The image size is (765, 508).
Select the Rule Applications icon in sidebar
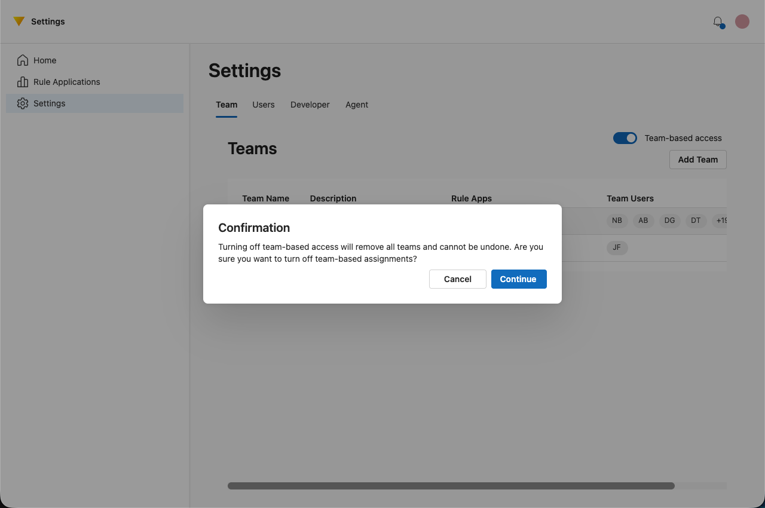(22, 82)
